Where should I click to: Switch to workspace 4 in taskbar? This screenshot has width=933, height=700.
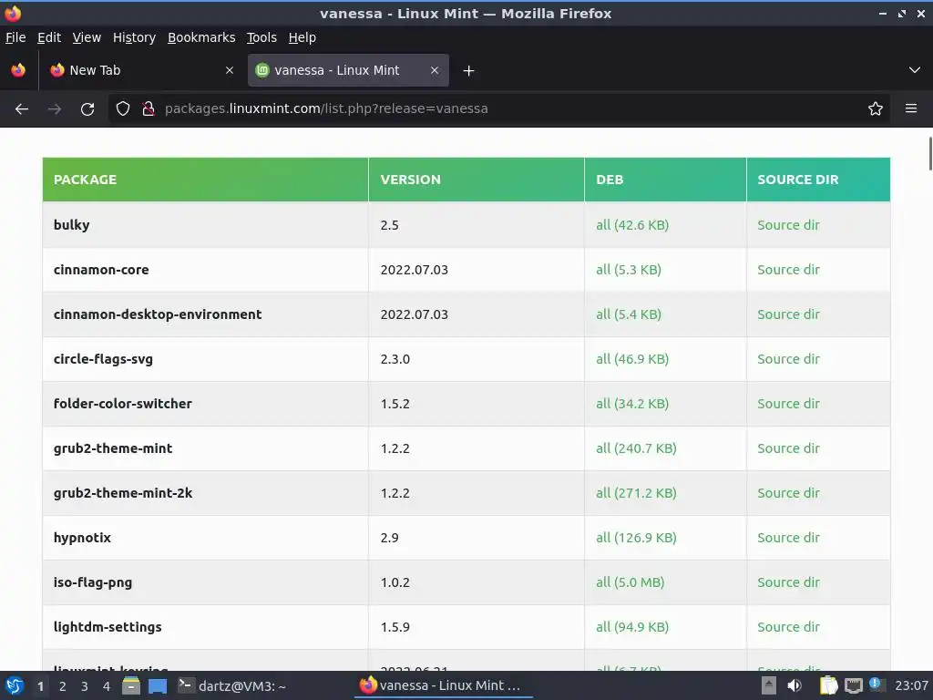(x=107, y=686)
